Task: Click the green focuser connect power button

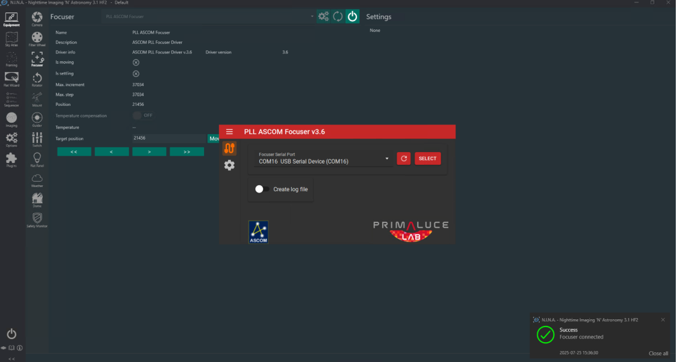Action: pyautogui.click(x=353, y=16)
